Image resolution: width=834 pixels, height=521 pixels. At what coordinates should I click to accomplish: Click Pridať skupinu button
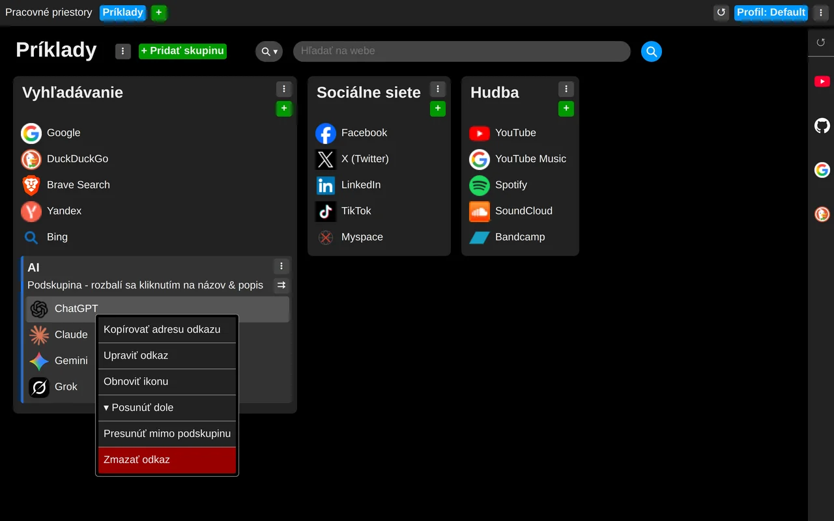(x=182, y=51)
